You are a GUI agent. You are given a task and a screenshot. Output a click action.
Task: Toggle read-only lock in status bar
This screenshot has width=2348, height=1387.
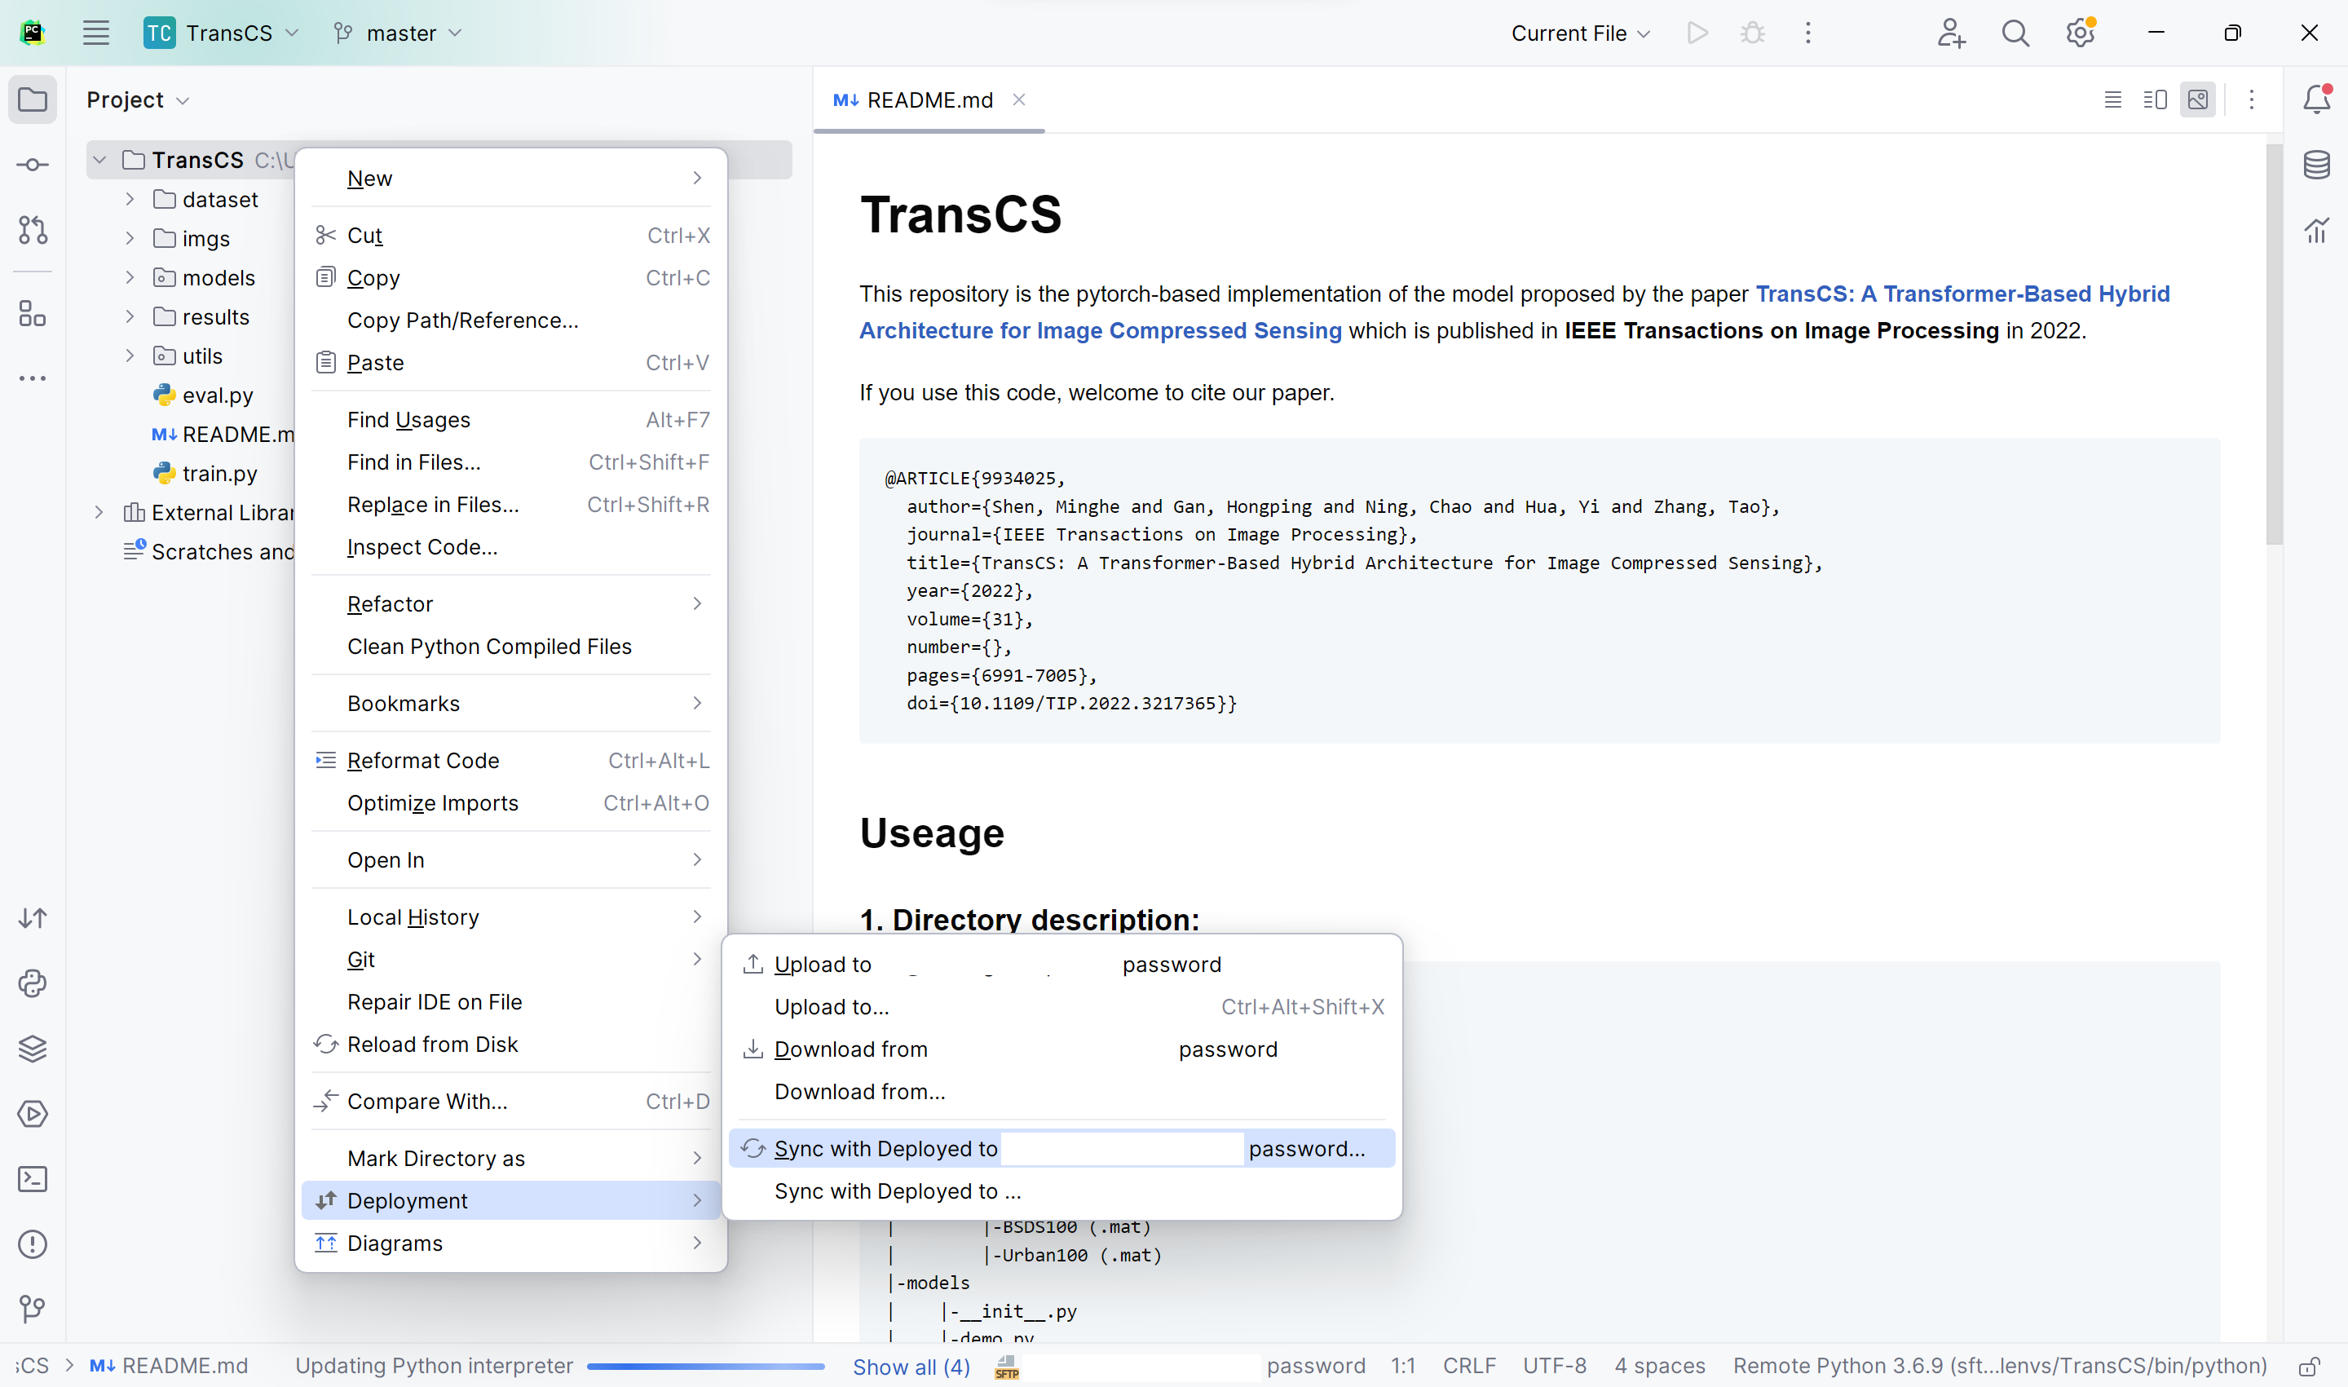2310,1367
